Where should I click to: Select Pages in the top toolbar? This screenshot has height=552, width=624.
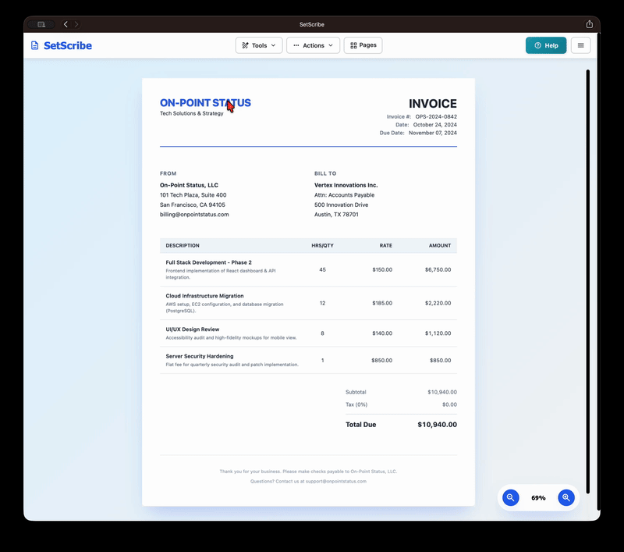tap(362, 45)
